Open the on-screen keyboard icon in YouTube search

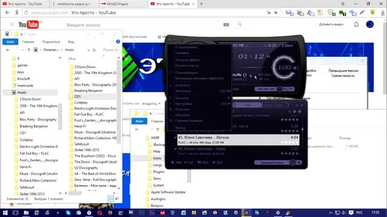click(x=226, y=25)
